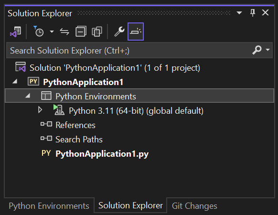
Task: Expand Python 3.11 (64-bit) environment node
Action: coord(40,110)
